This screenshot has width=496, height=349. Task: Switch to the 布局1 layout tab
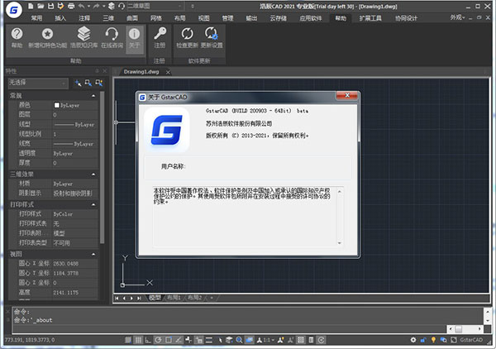click(x=174, y=298)
